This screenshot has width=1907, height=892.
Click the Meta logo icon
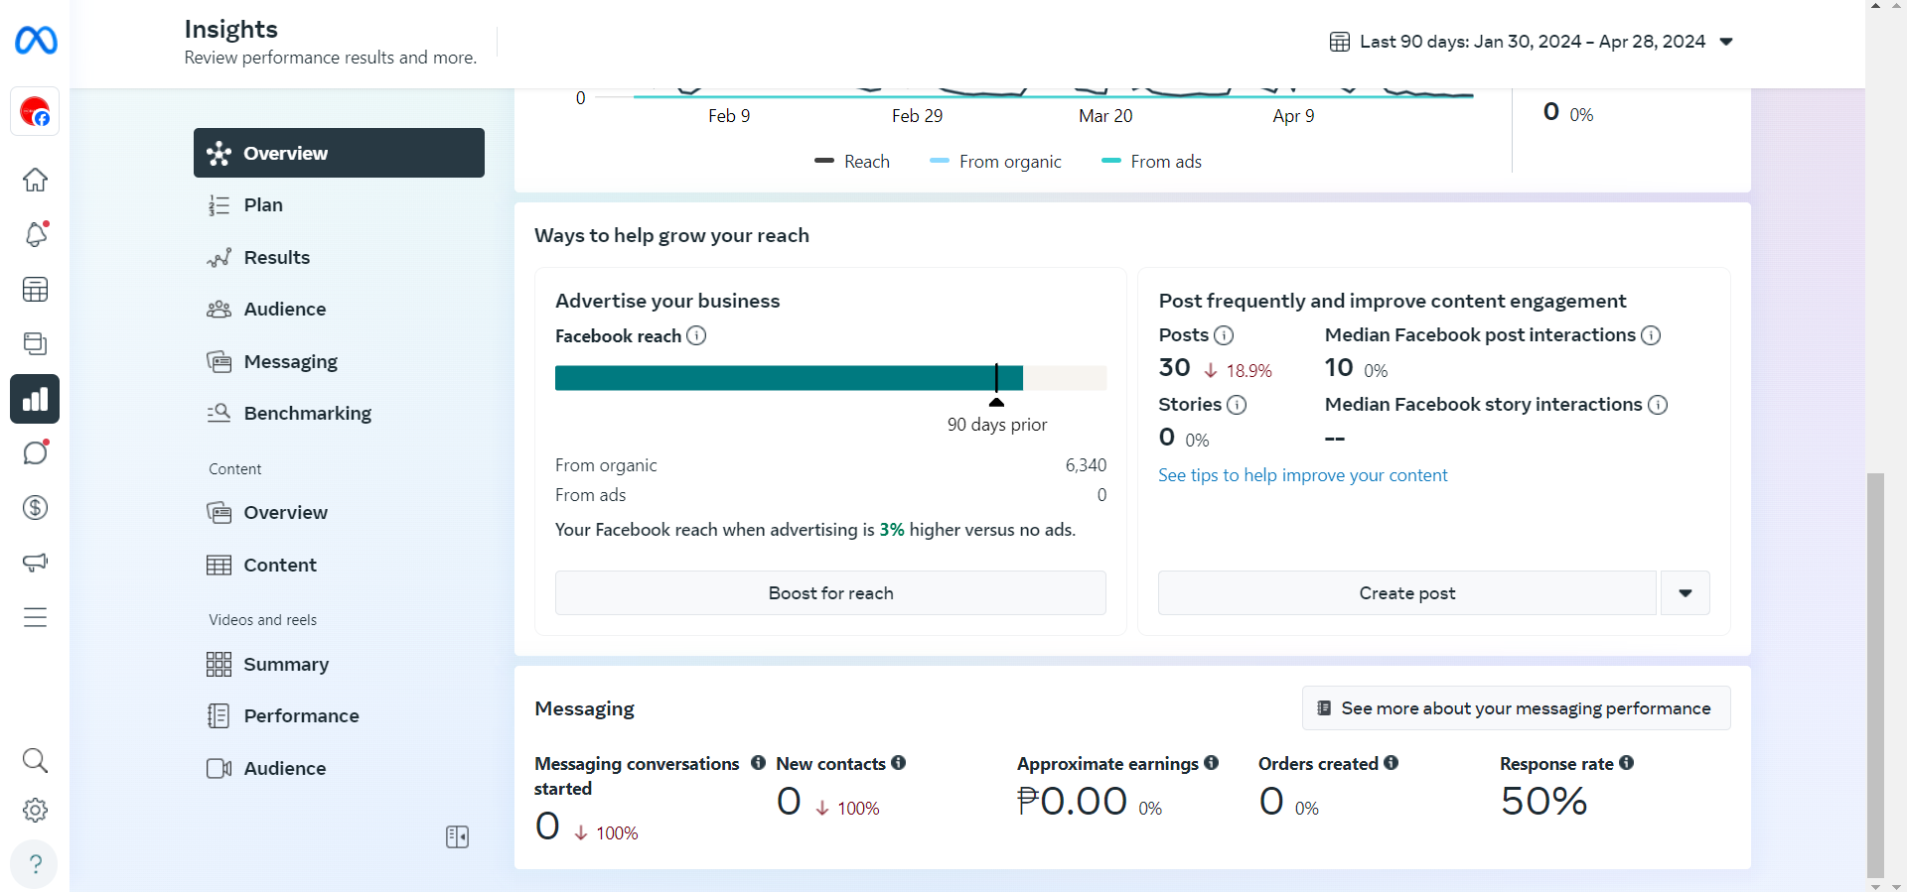click(x=36, y=41)
